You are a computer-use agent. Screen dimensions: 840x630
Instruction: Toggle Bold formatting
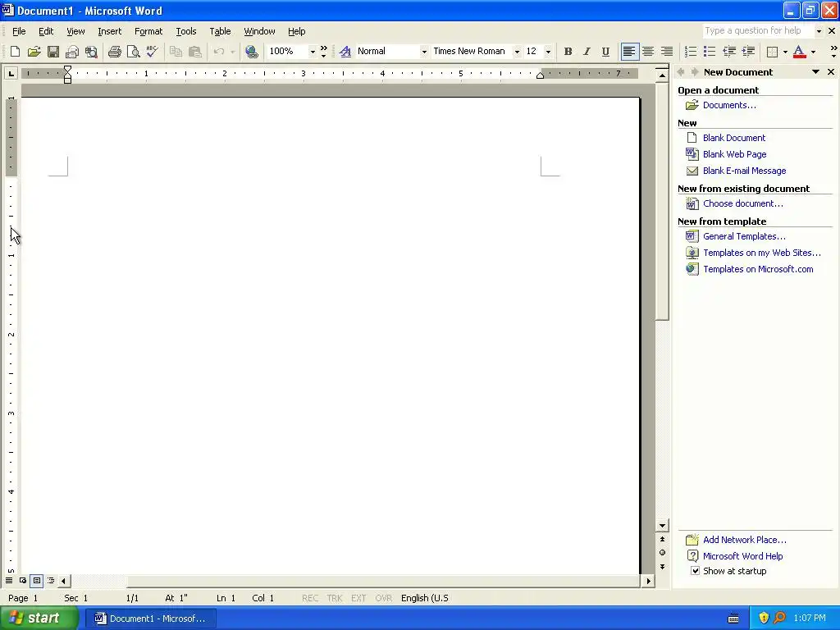tap(568, 52)
